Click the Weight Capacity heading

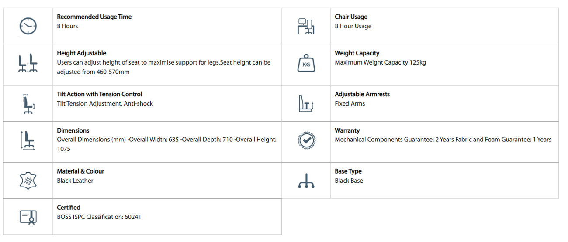tap(357, 53)
